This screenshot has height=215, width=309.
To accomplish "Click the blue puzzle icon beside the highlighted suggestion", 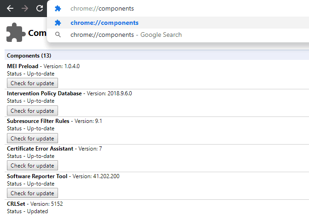I will pyautogui.click(x=58, y=23).
